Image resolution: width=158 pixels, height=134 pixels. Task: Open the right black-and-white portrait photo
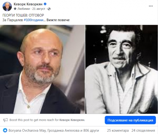coord(122,69)
